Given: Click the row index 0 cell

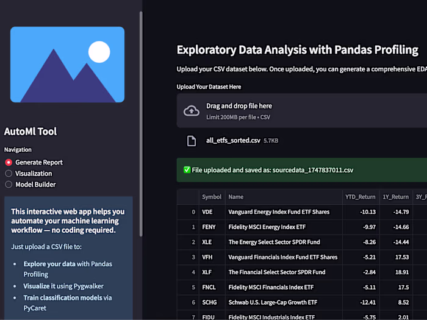Looking at the screenshot, I should point(188,212).
